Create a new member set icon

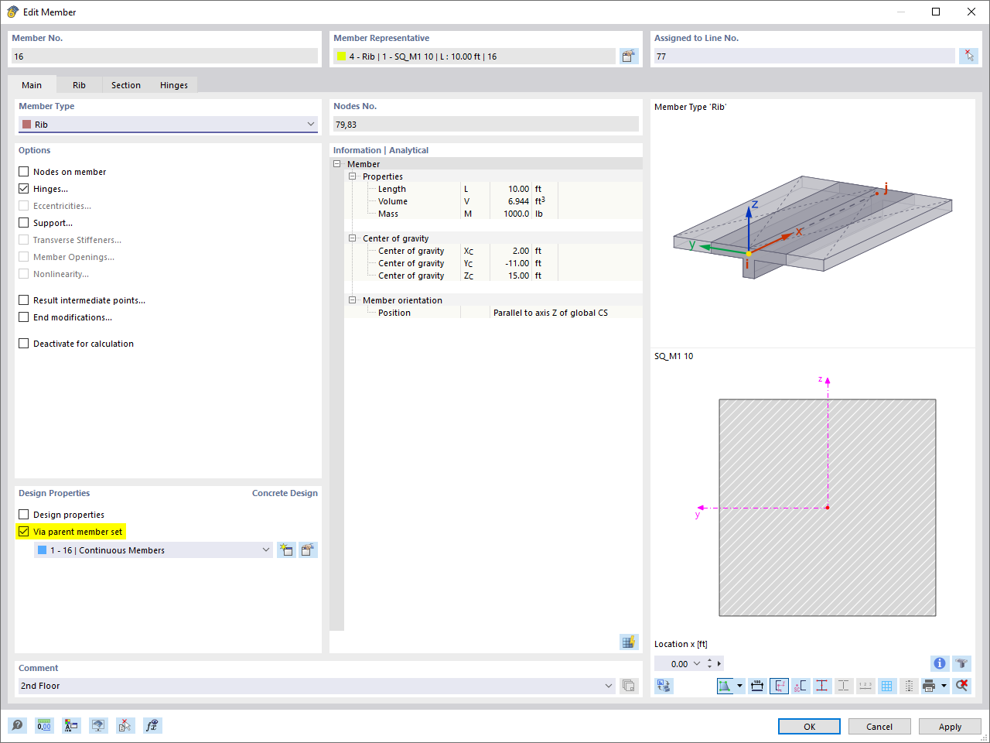[286, 550]
